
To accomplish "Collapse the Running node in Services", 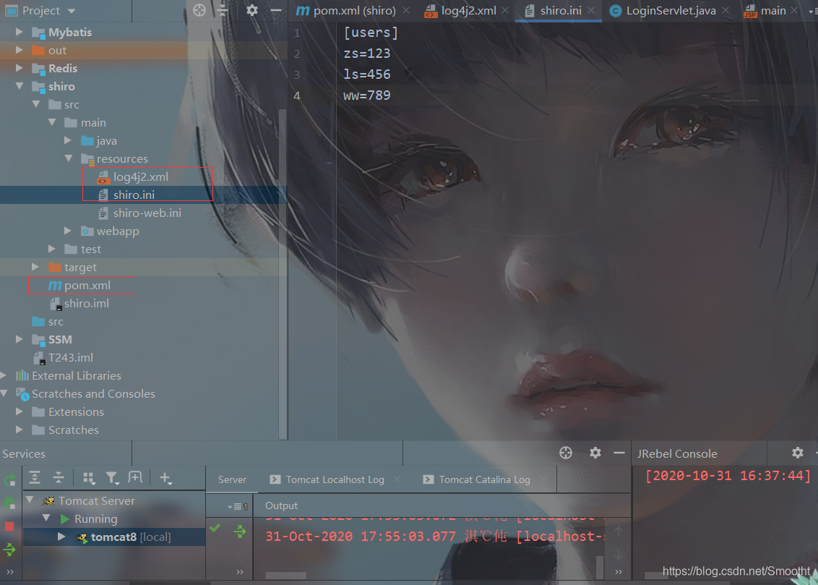I will tap(46, 518).
